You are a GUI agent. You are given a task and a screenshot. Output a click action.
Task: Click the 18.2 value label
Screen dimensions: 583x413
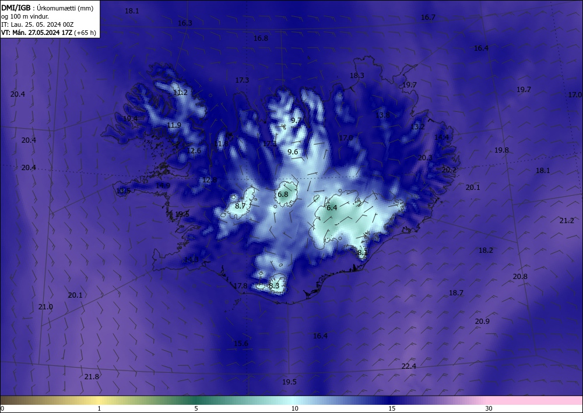tap(486, 250)
